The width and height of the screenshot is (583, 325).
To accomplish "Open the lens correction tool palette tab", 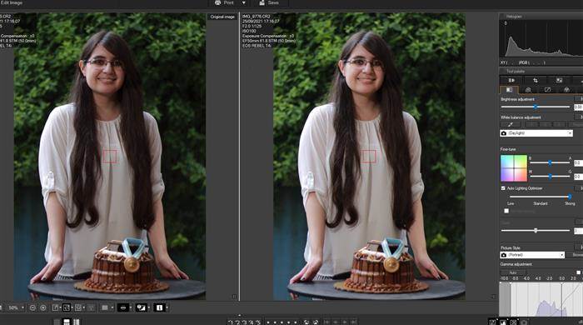I will click(x=528, y=90).
